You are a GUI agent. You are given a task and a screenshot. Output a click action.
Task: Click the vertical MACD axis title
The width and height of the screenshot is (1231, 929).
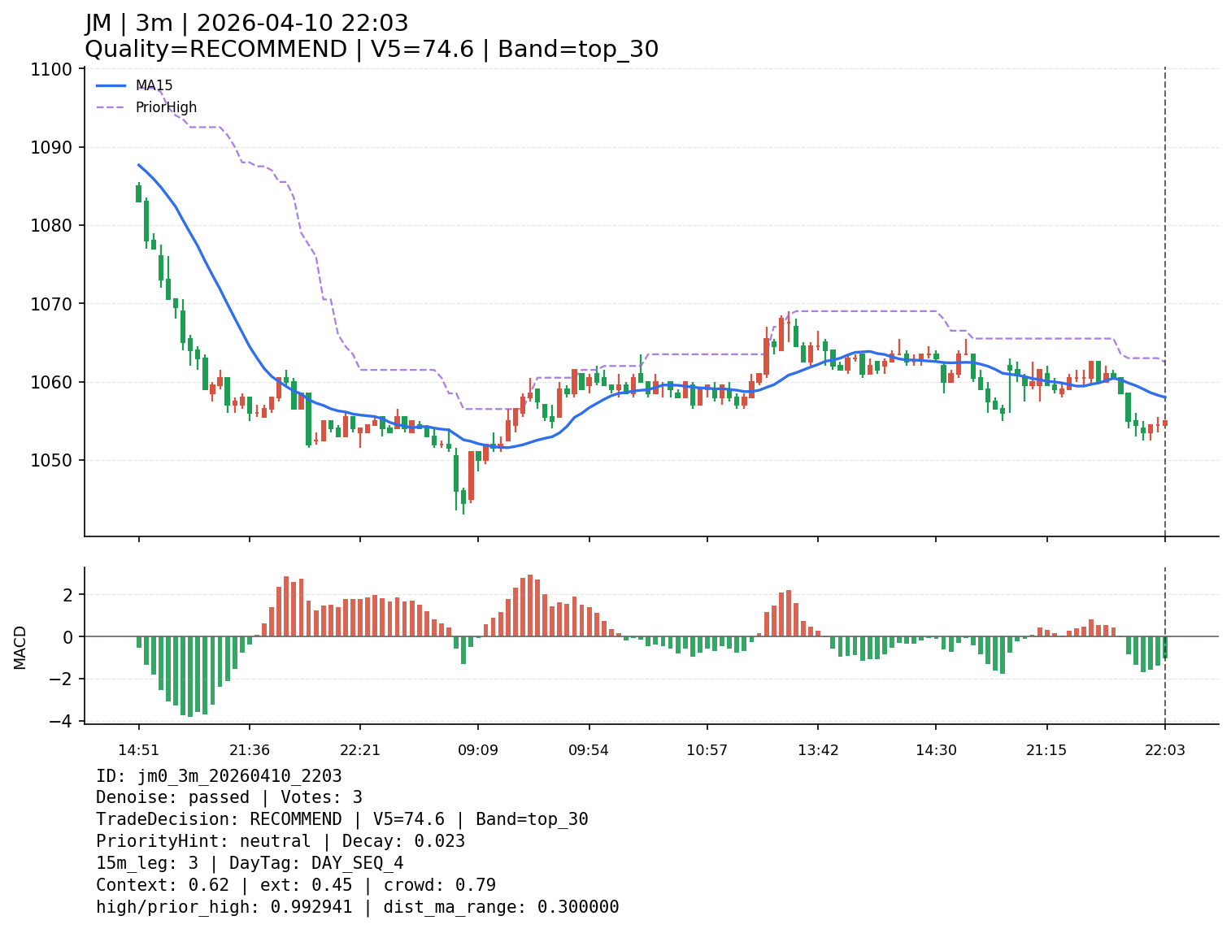20,647
